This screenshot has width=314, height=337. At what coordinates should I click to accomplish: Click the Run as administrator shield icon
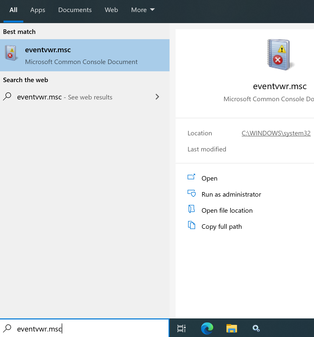click(192, 193)
